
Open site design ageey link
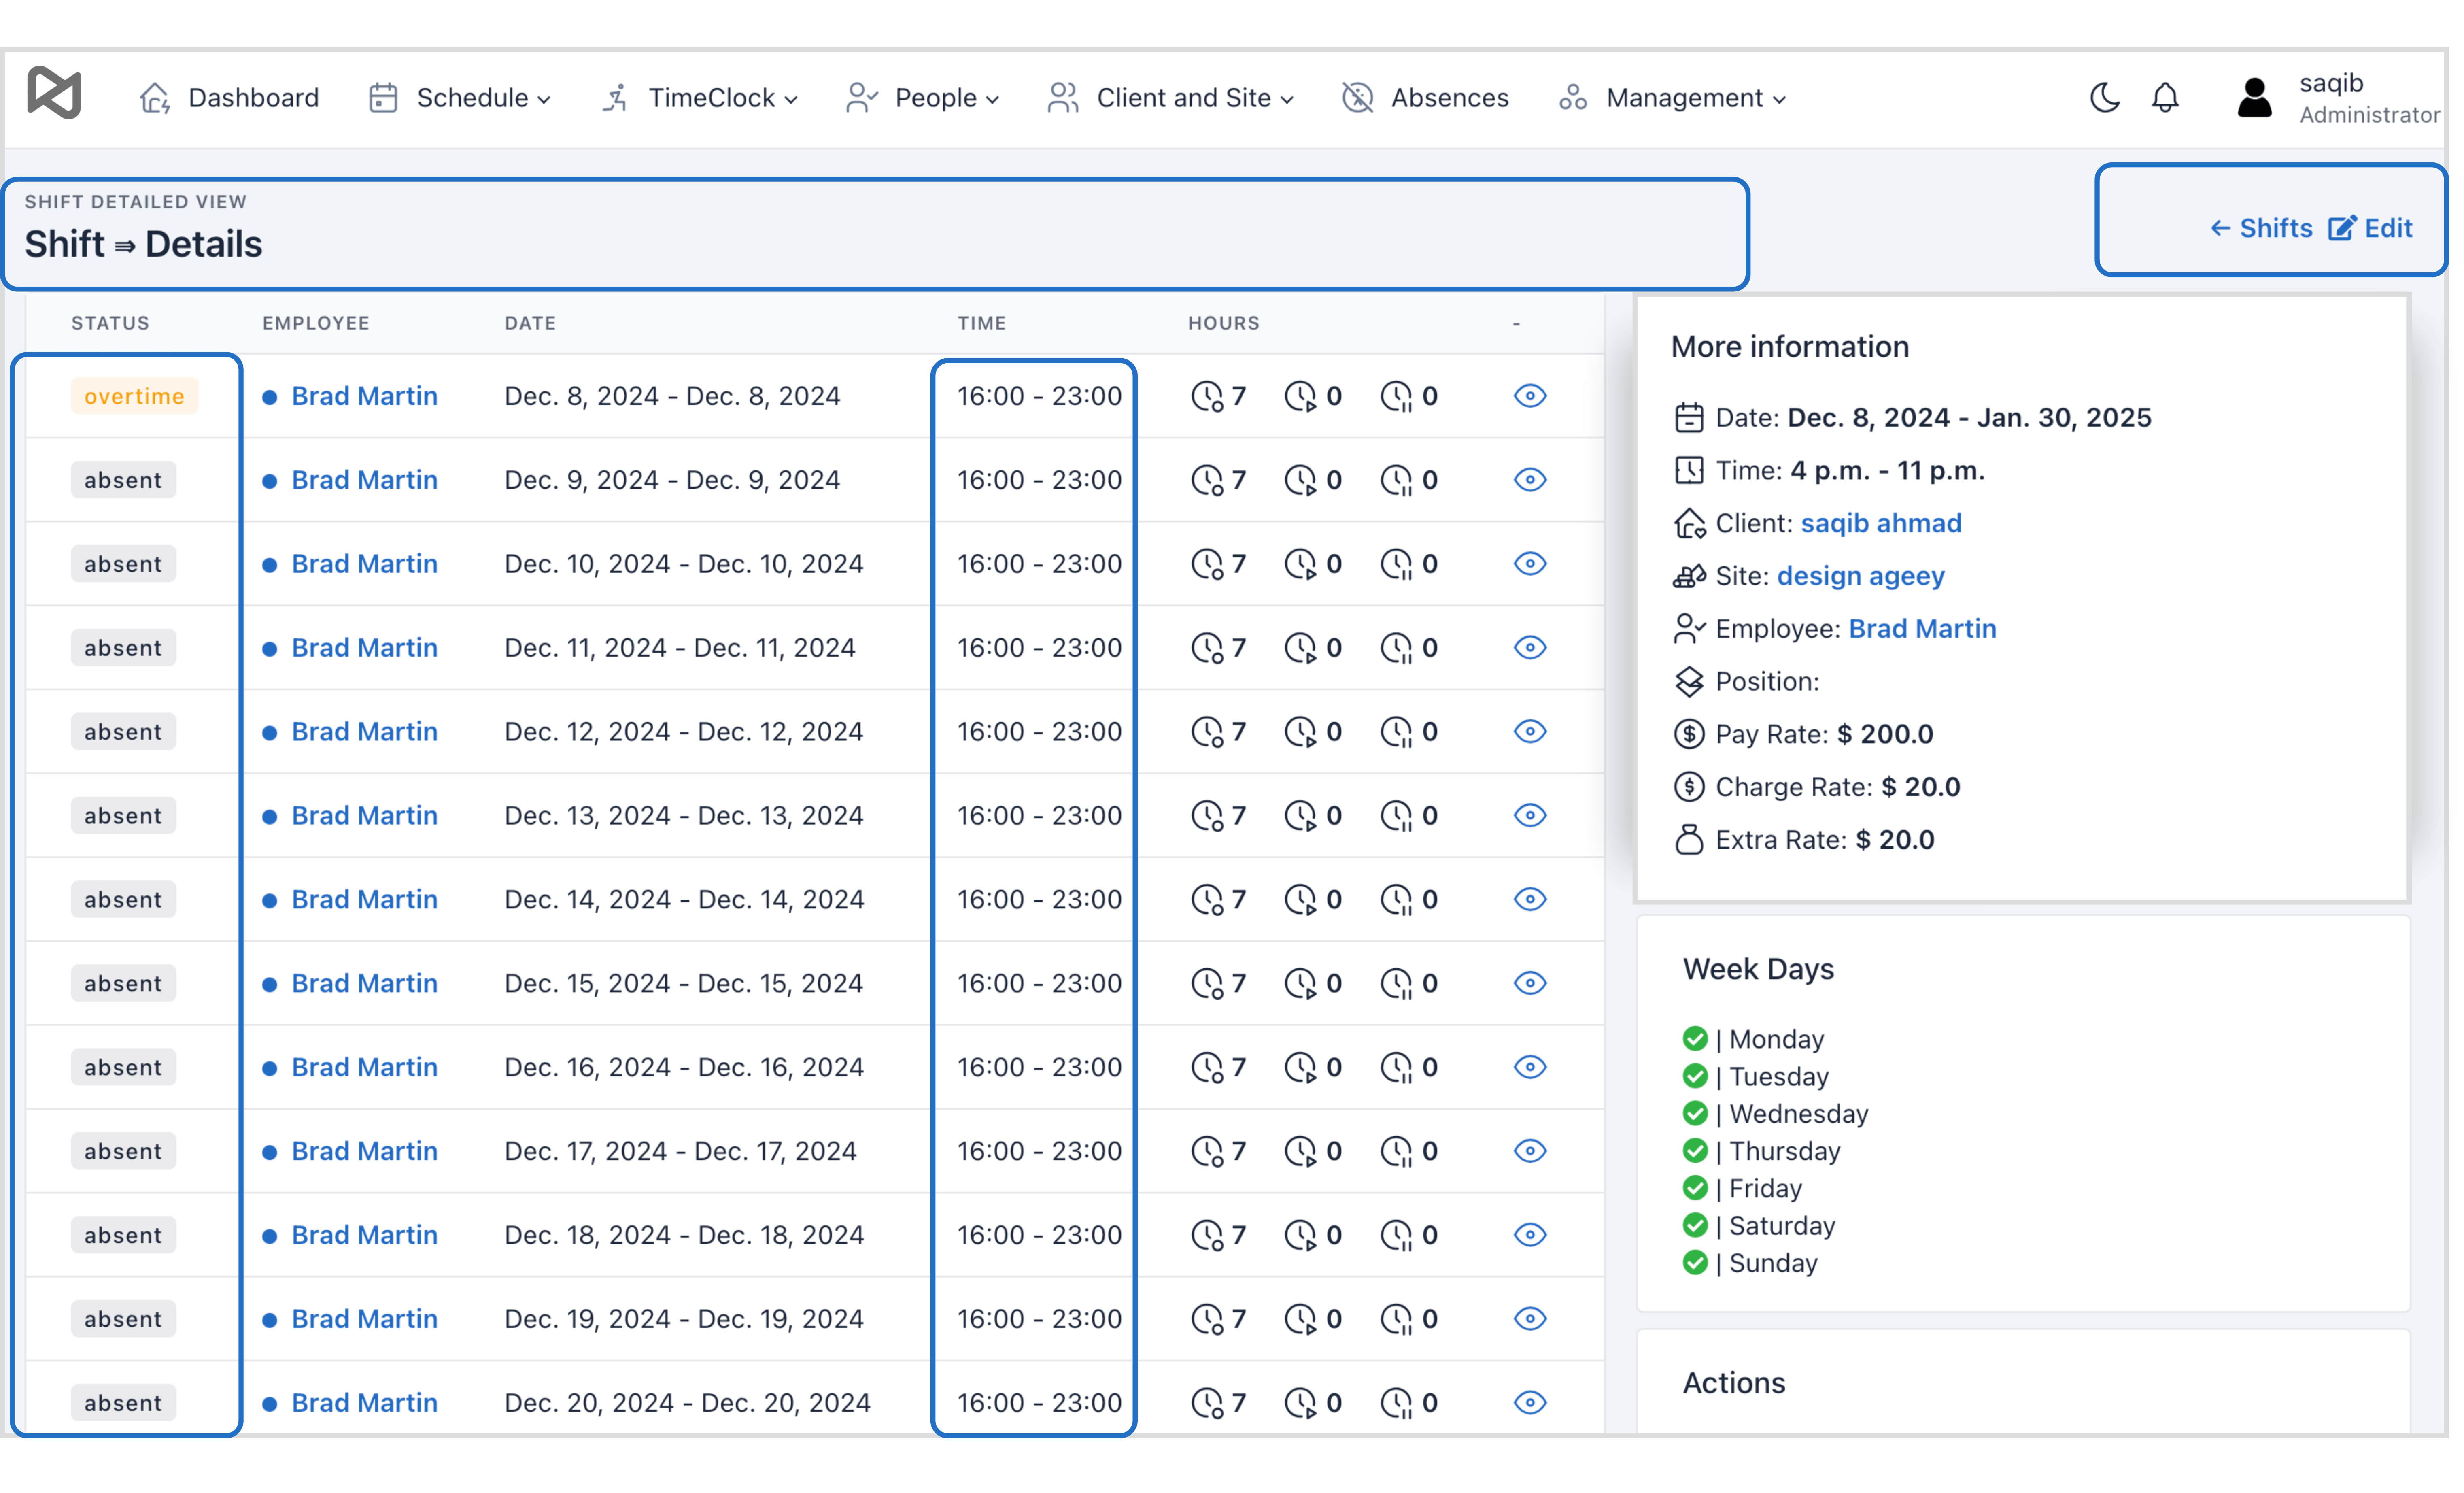[1860, 576]
